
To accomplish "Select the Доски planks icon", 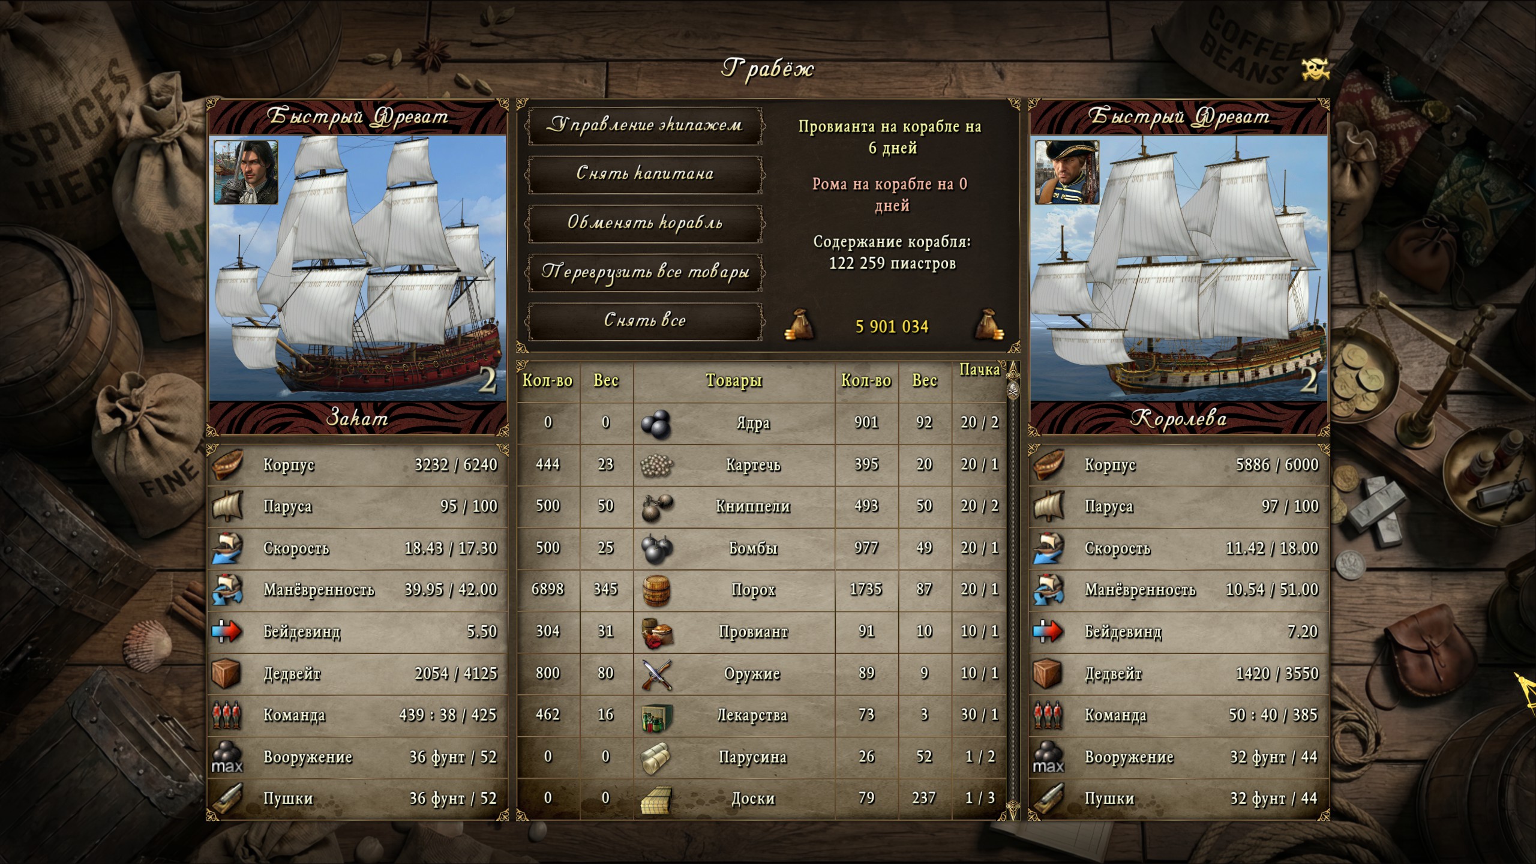I will (656, 799).
